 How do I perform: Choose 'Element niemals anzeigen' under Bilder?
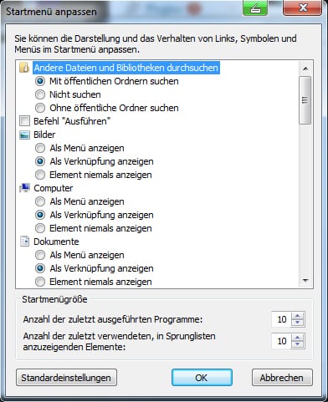(40, 175)
